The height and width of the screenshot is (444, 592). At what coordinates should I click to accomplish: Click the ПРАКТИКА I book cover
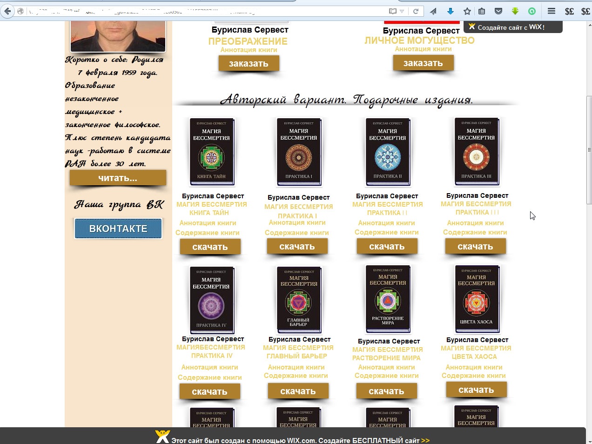(x=298, y=152)
